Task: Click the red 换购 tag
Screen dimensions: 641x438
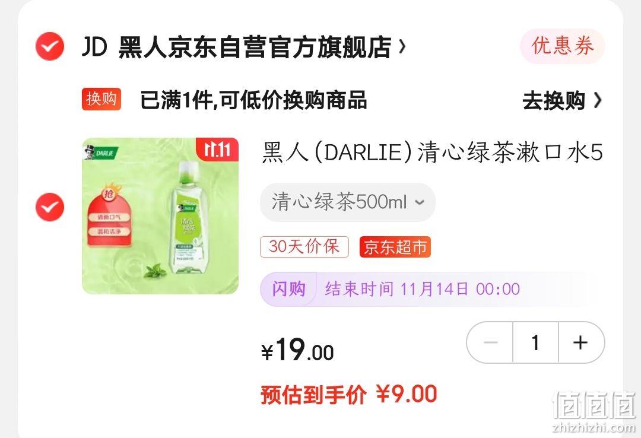Action: tap(101, 99)
